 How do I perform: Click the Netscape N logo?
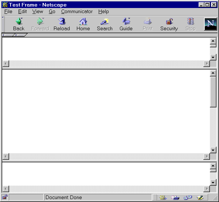pos(211,24)
